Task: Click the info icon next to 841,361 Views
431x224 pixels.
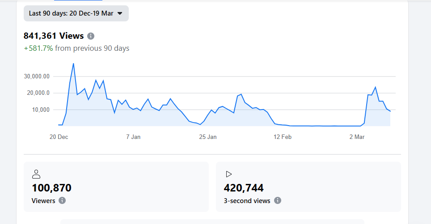Action: click(x=91, y=36)
